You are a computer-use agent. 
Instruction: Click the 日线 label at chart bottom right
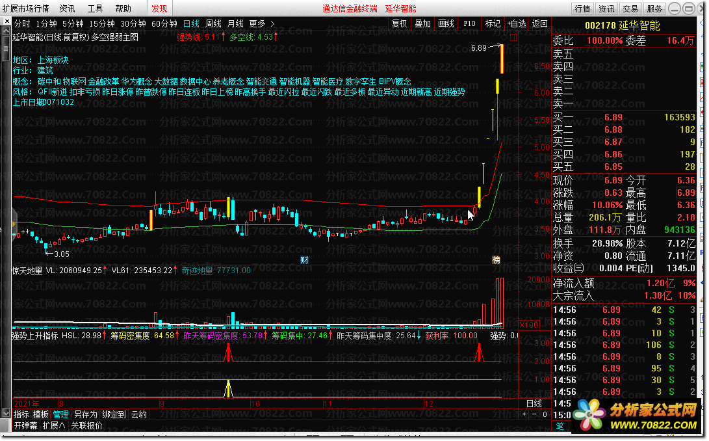point(534,403)
